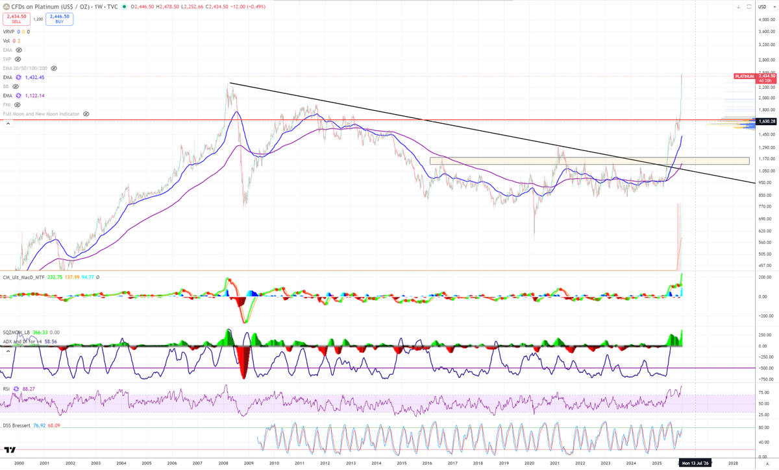Click the green market status dot
Viewport: 779px width, 470px height.
pyautogui.click(x=126, y=6)
